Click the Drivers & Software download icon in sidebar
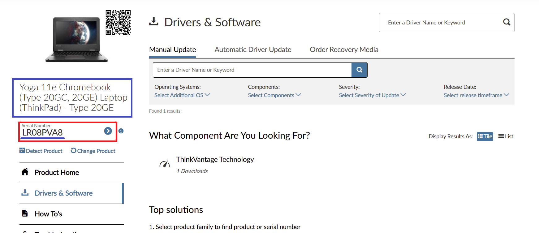Image resolution: width=539 pixels, height=233 pixels. 25,193
